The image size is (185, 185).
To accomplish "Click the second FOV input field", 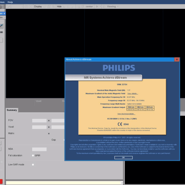I will (58, 121).
